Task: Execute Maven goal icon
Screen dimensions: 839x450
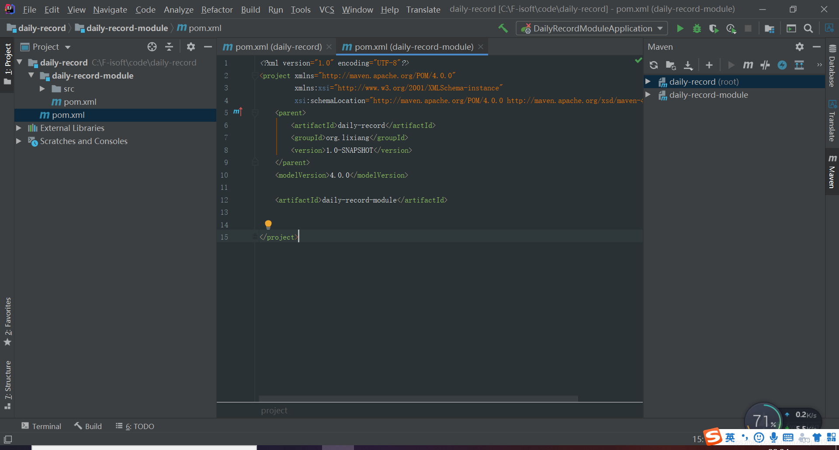Action: pyautogui.click(x=748, y=65)
